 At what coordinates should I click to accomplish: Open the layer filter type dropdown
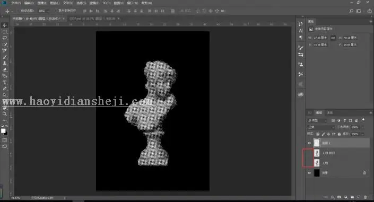pos(317,121)
